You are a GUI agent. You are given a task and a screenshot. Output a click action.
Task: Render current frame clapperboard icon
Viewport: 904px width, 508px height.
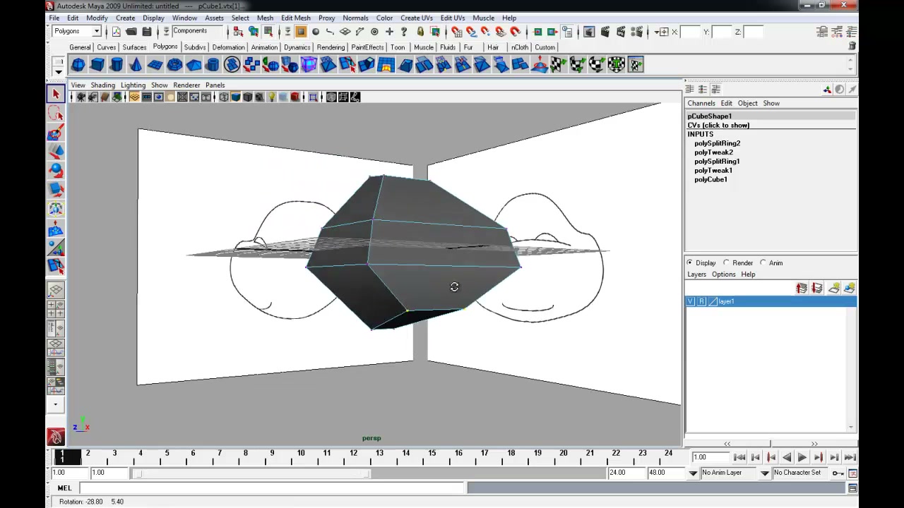click(x=605, y=32)
